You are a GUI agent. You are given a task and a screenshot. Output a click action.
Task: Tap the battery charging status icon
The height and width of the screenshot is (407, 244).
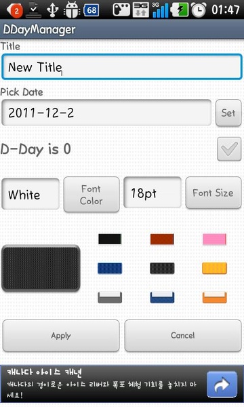[x=180, y=10]
